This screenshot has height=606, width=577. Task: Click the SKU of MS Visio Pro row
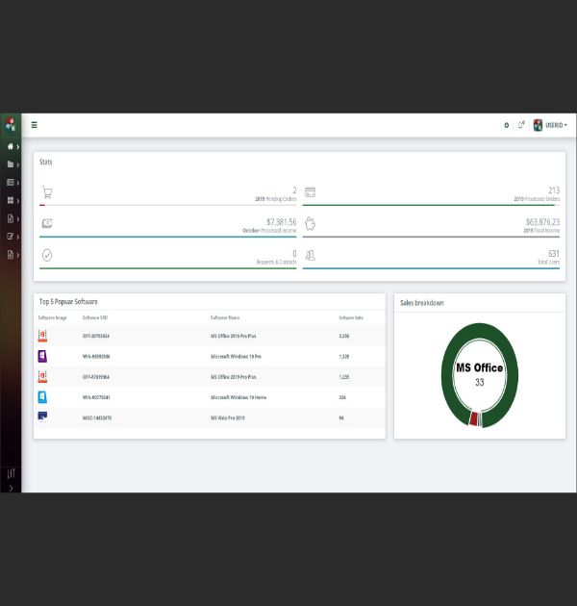point(97,417)
